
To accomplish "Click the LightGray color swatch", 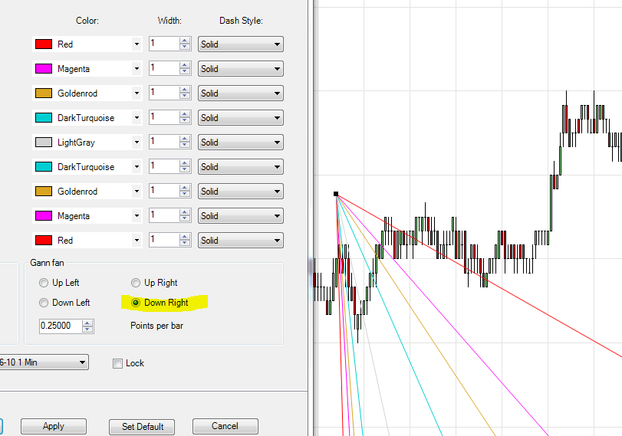I will click(x=44, y=143).
